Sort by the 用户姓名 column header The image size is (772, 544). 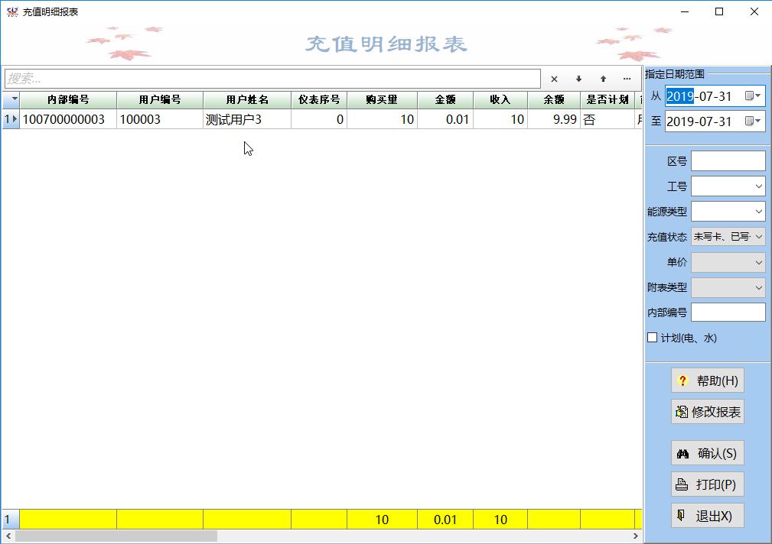(247, 100)
